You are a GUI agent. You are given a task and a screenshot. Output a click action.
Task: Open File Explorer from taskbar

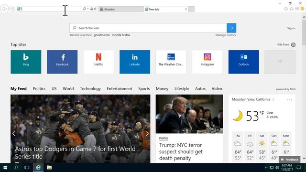point(49,168)
